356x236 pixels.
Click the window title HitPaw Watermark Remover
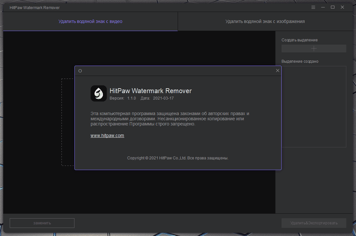pyautogui.click(x=35, y=7)
